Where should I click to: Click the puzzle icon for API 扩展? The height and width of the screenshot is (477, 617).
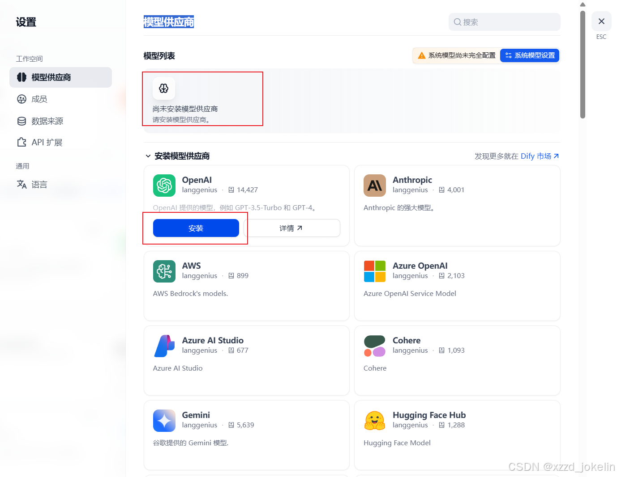click(21, 143)
